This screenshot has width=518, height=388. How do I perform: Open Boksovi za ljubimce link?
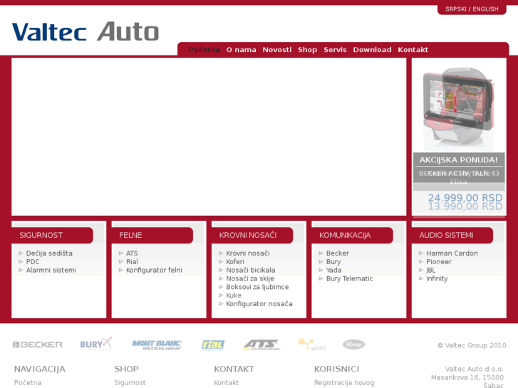pos(257,287)
